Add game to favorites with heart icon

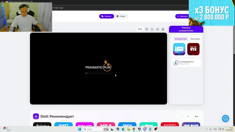147,29
